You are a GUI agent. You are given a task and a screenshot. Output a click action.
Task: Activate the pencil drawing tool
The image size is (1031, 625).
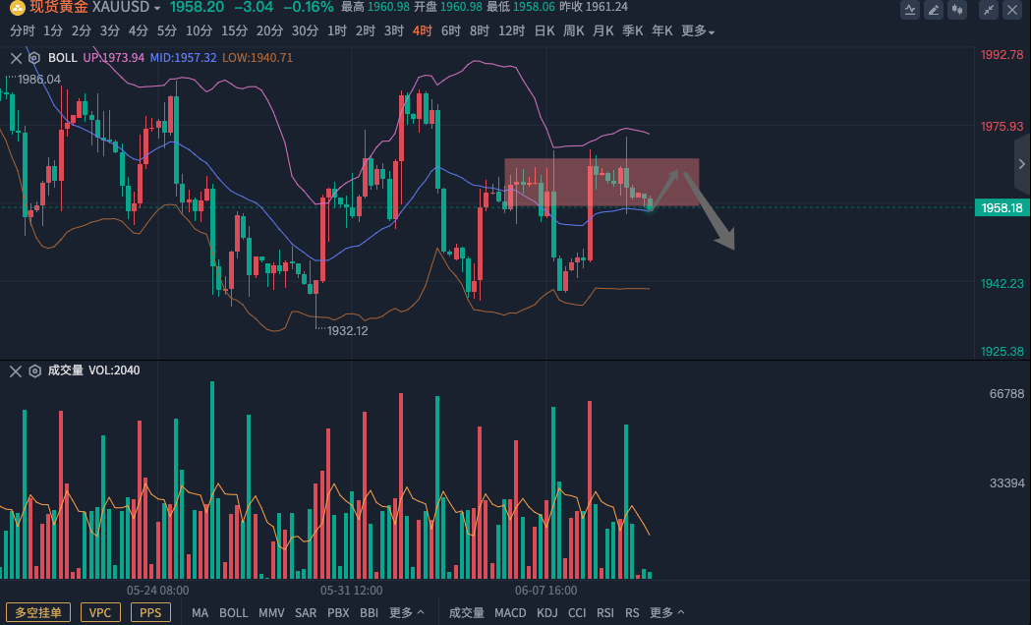point(934,10)
